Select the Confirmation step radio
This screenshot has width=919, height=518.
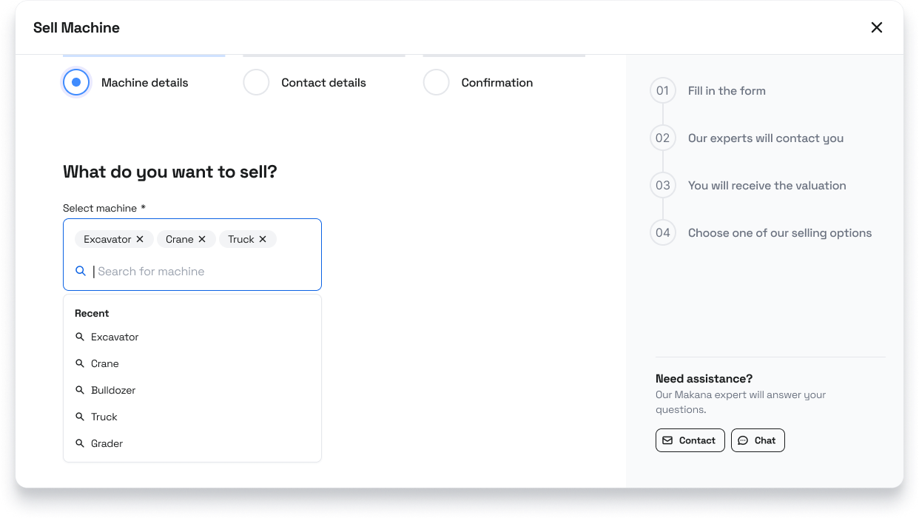click(x=436, y=82)
